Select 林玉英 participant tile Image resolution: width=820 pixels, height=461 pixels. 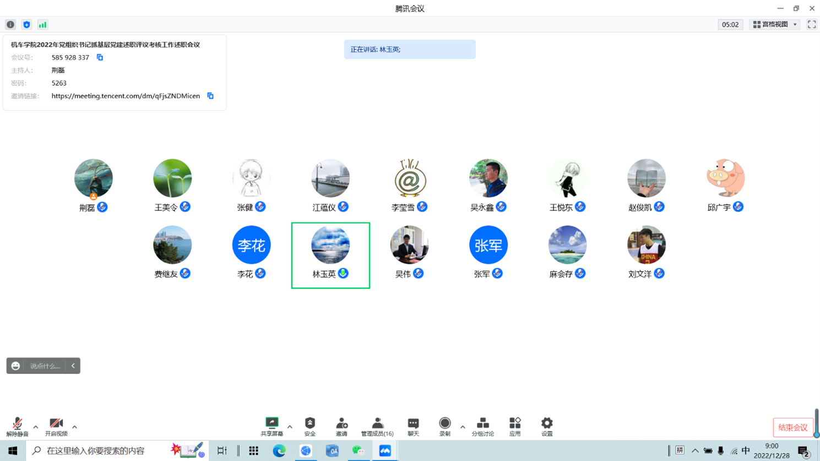click(330, 255)
